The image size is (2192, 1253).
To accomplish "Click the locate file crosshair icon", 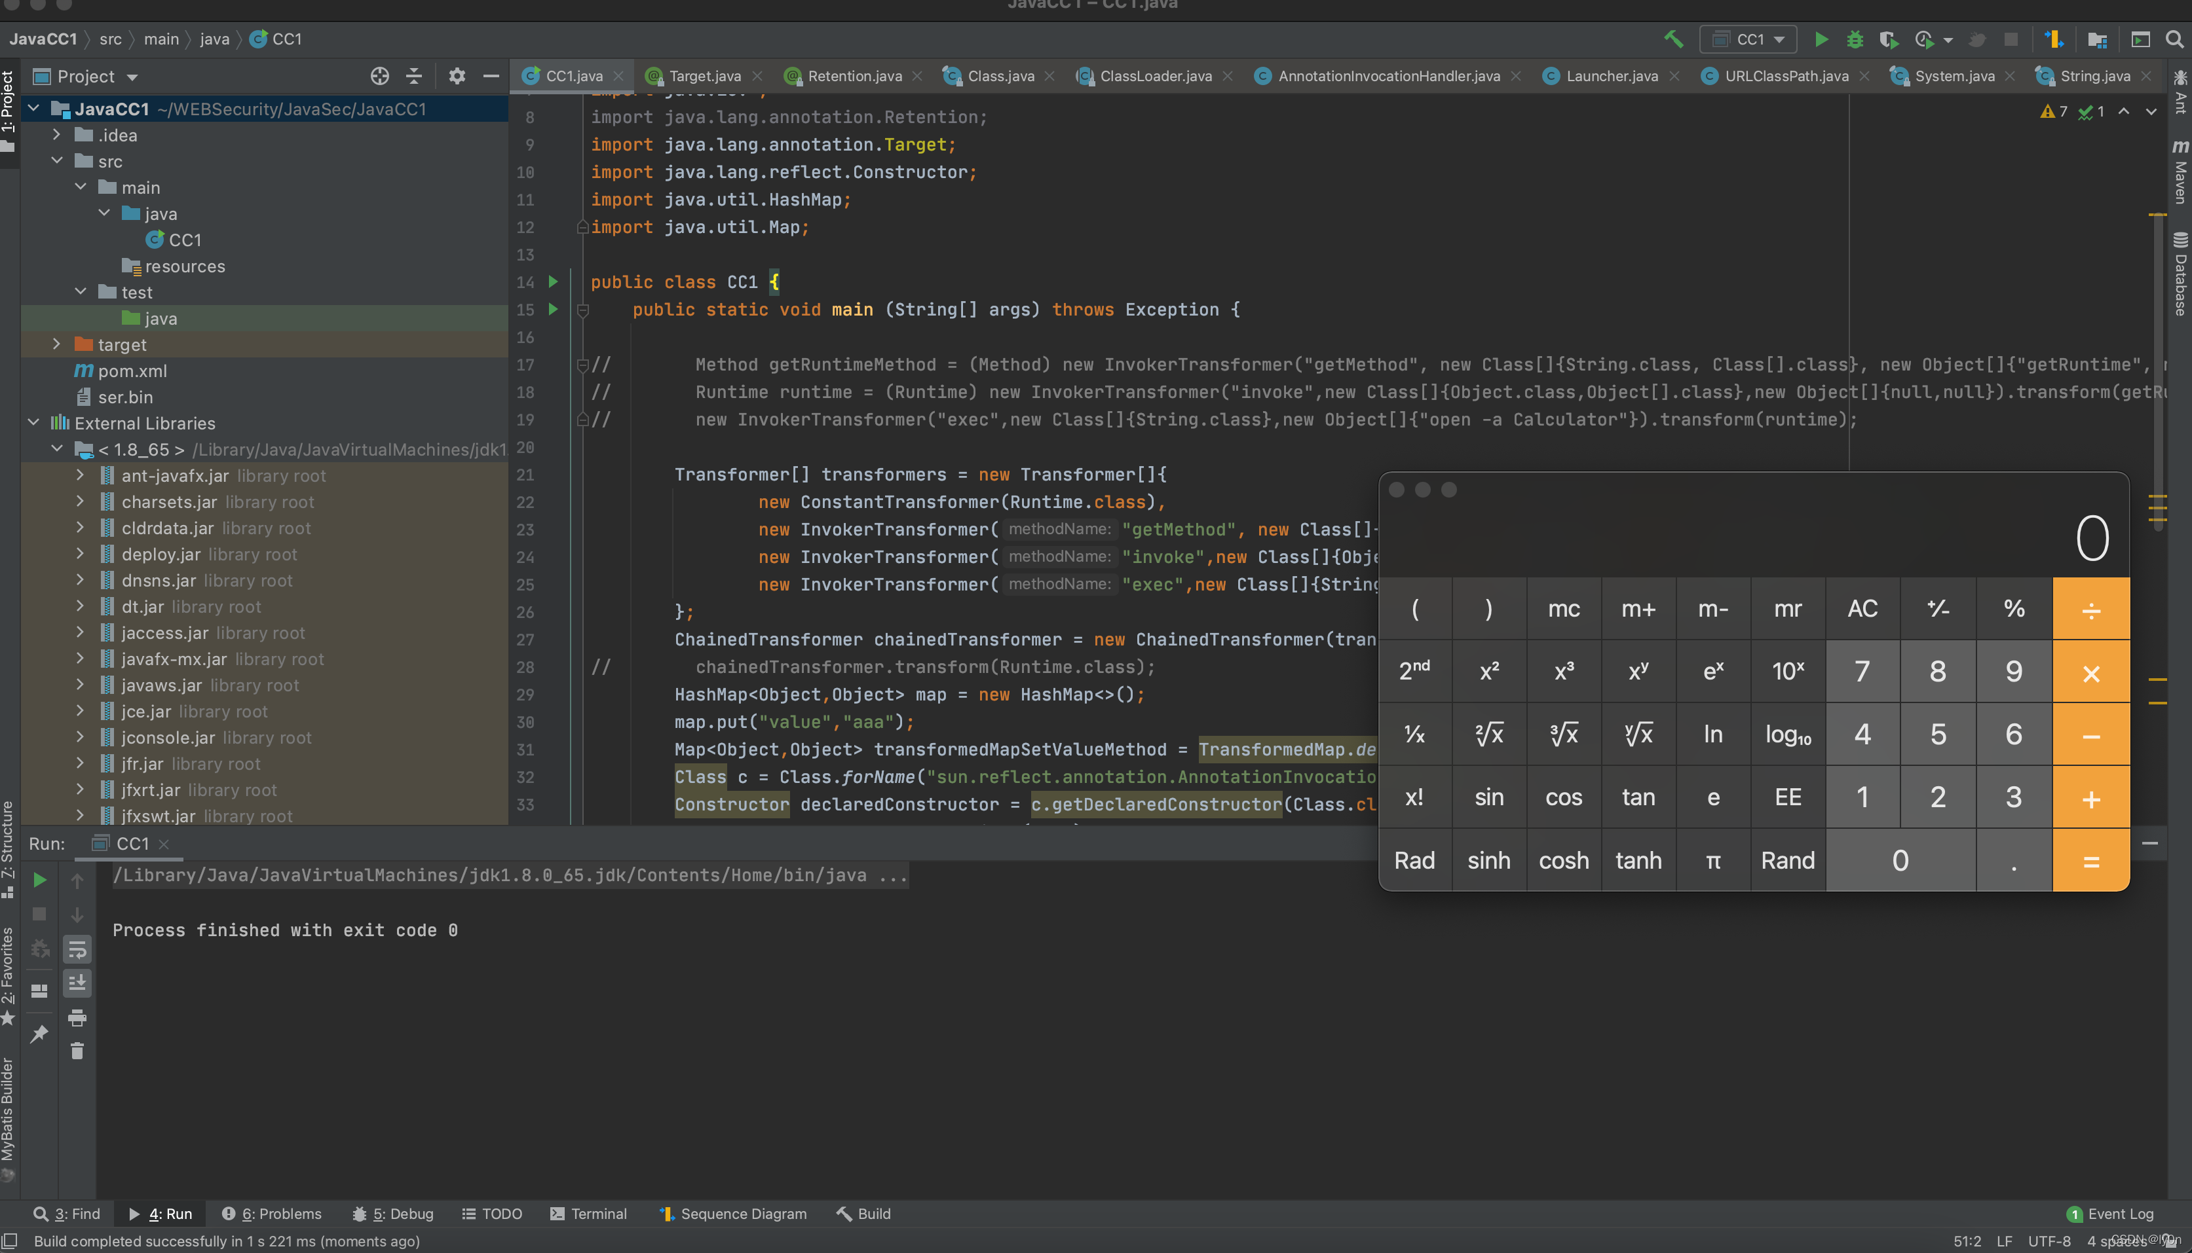I will click(x=380, y=76).
